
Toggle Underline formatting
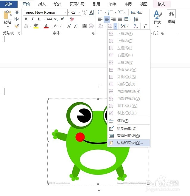tap(39, 19)
